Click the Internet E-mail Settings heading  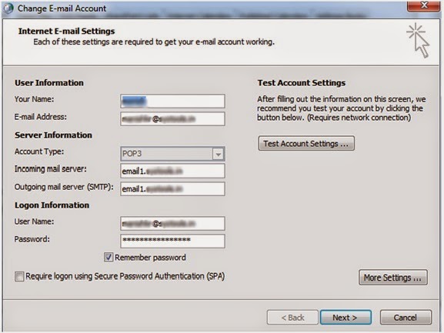tap(66, 31)
